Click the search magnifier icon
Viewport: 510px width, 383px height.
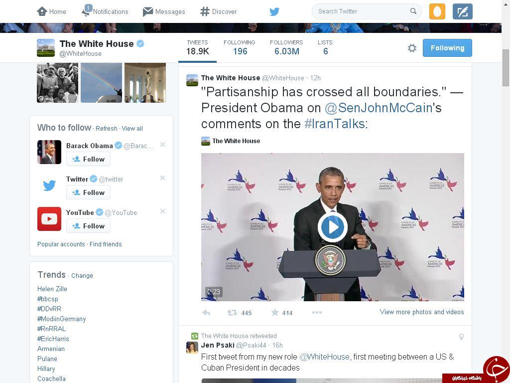pyautogui.click(x=413, y=11)
